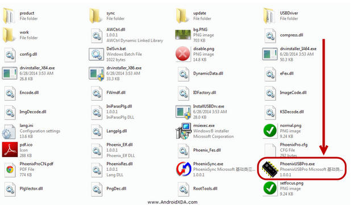This screenshot has width=353, height=209.
Task: Click the FWmdf.dll file icon
Action: (97, 93)
